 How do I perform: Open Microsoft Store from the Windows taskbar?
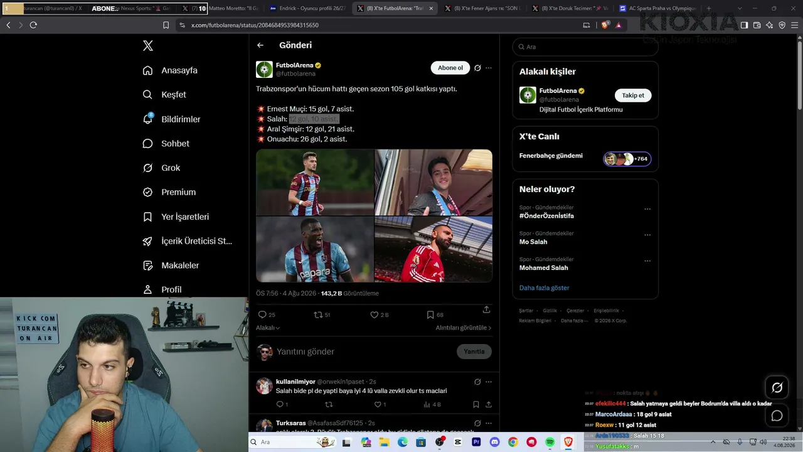(x=421, y=442)
